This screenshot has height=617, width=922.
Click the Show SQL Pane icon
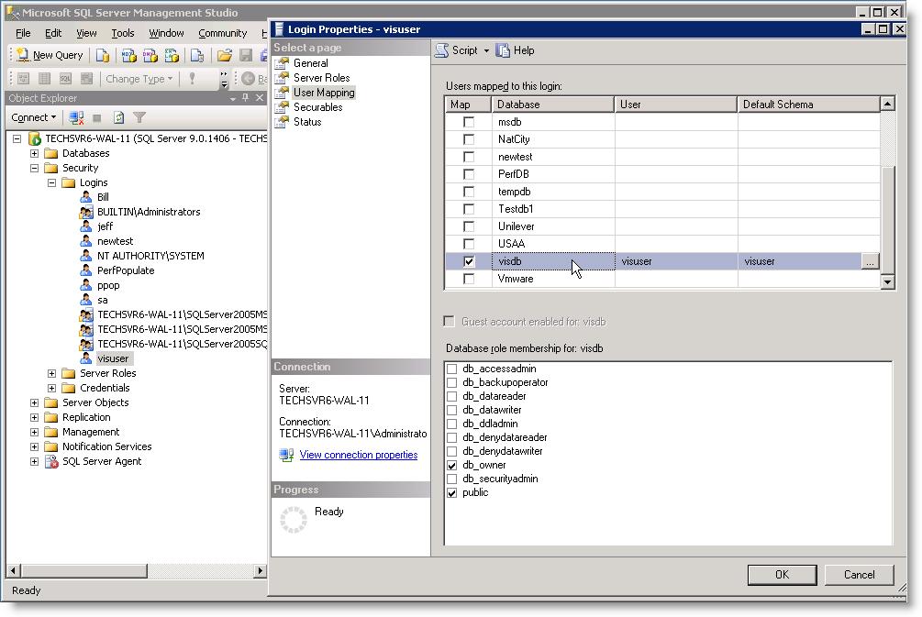point(65,78)
